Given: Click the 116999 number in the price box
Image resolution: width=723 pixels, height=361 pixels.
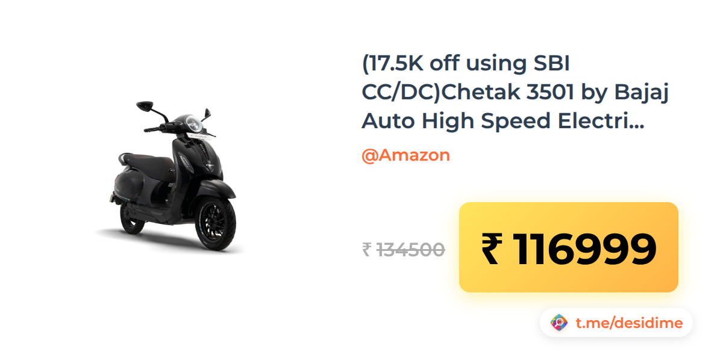Looking at the screenshot, I should [x=584, y=249].
